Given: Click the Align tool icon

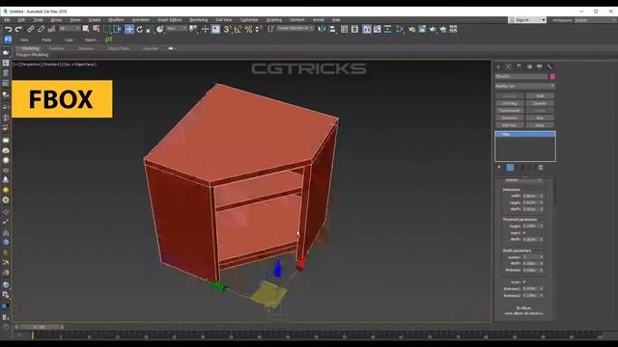Looking at the screenshot, I should pyautogui.click(x=332, y=29).
